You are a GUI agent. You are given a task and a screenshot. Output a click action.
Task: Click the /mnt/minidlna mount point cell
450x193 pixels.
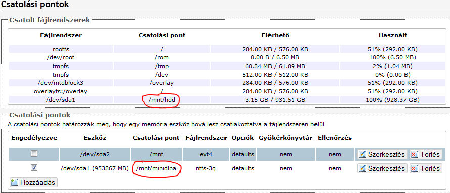click(156, 168)
